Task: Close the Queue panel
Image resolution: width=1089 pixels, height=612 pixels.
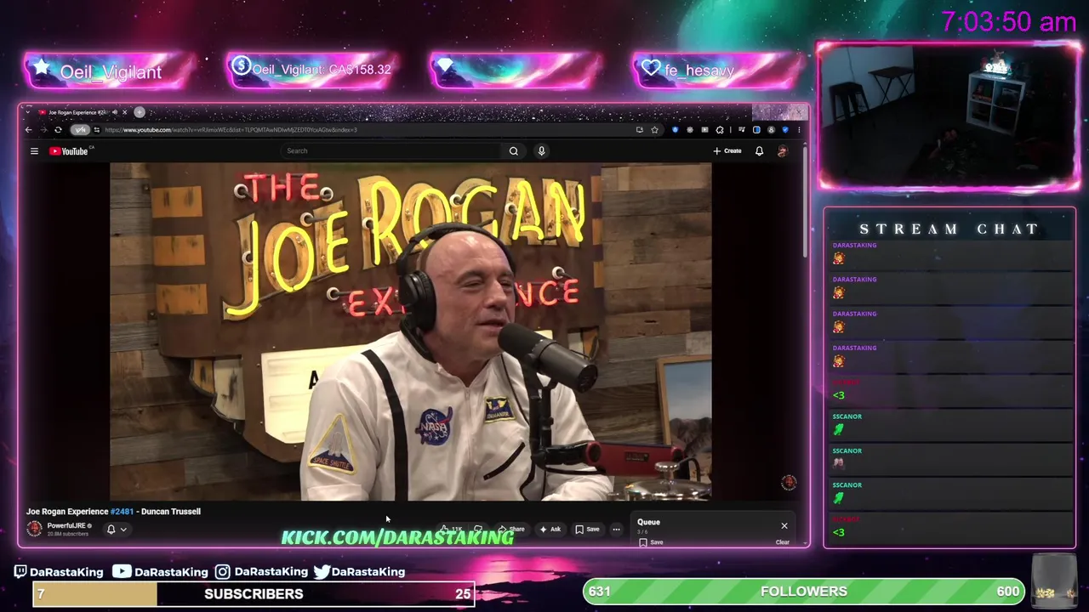Action: [x=784, y=526]
